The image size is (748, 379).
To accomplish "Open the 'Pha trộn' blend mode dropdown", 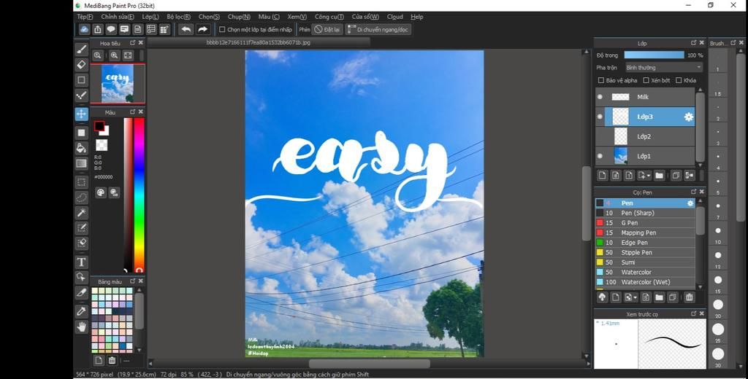I will [x=663, y=68].
